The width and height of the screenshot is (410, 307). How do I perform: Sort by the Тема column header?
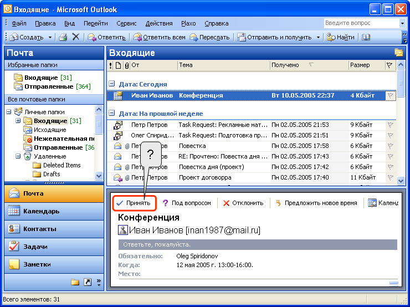(224, 65)
